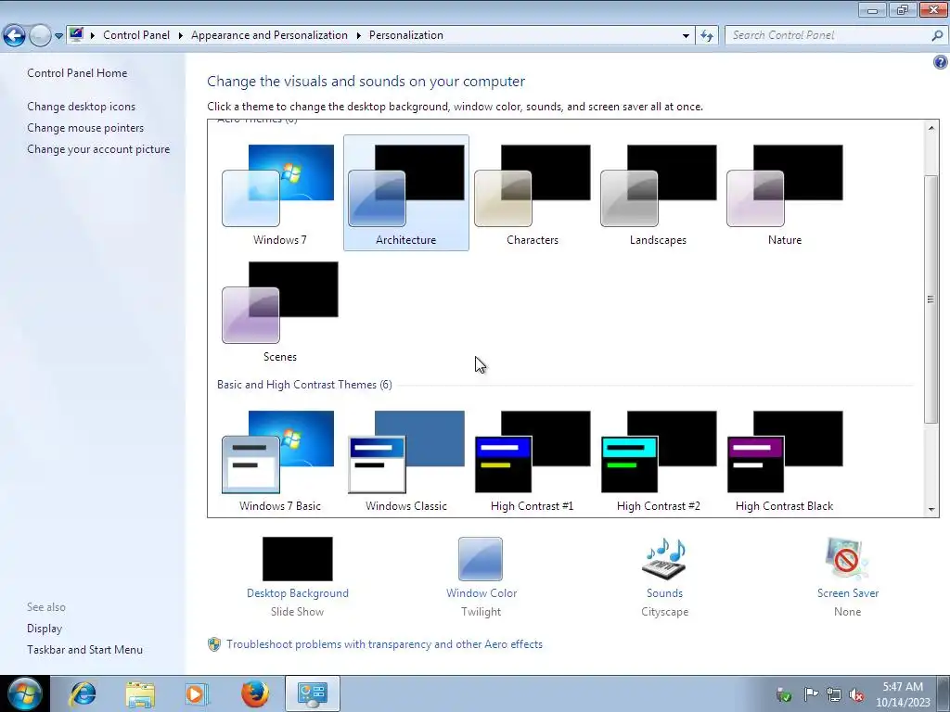Open Change desktop icons
Image resolution: width=950 pixels, height=712 pixels.
coord(82,107)
